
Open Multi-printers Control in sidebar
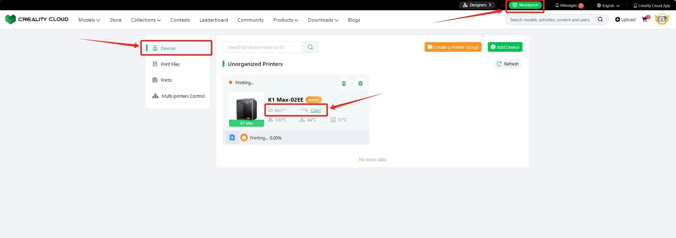[x=183, y=96]
